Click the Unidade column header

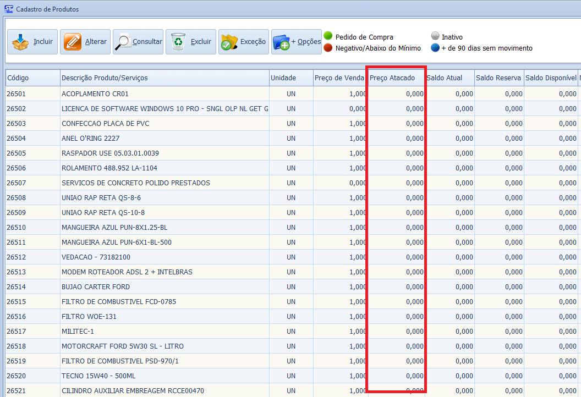click(290, 78)
